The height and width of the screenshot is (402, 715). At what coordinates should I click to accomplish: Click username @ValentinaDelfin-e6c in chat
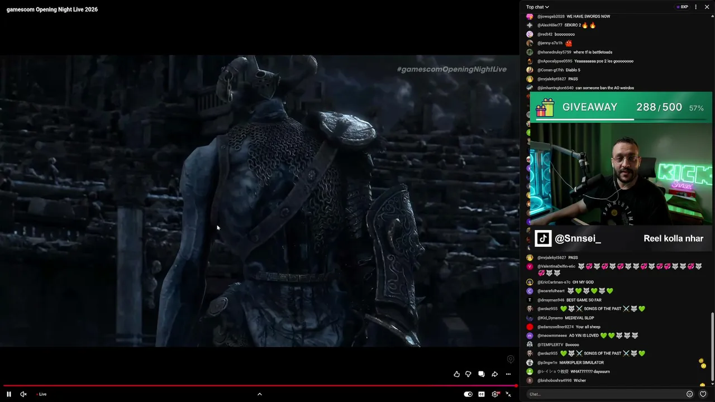tap(556, 266)
